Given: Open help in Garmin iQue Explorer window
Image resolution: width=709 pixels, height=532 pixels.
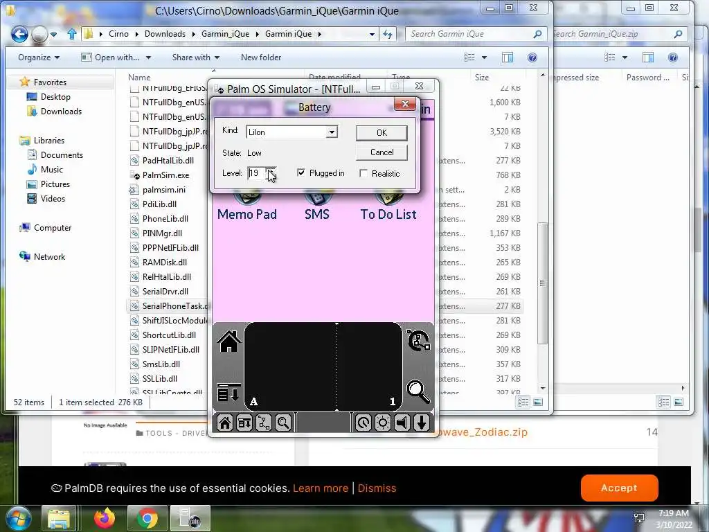Looking at the screenshot, I should click(x=532, y=57).
